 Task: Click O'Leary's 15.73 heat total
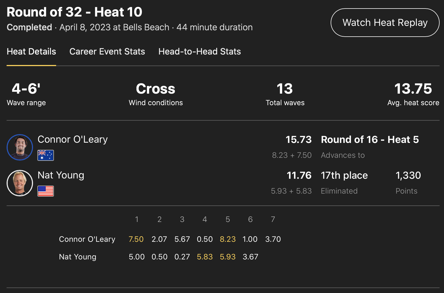(298, 140)
